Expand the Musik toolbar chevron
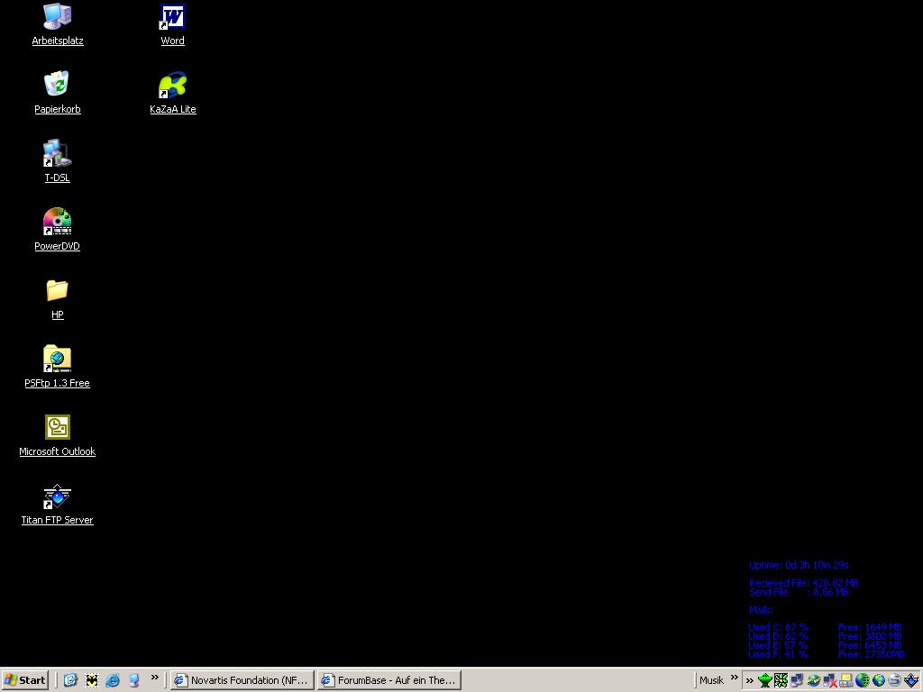This screenshot has width=923, height=692. coord(734,678)
